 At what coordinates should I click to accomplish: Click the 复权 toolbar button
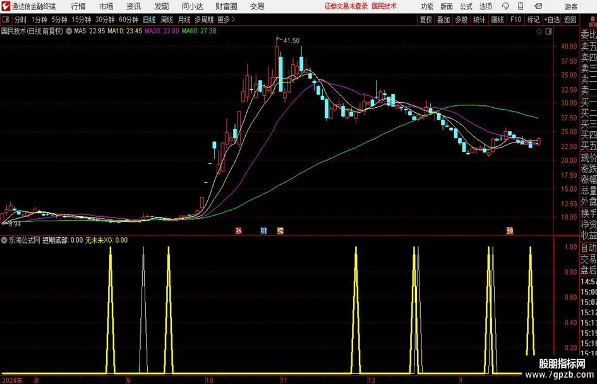point(426,20)
